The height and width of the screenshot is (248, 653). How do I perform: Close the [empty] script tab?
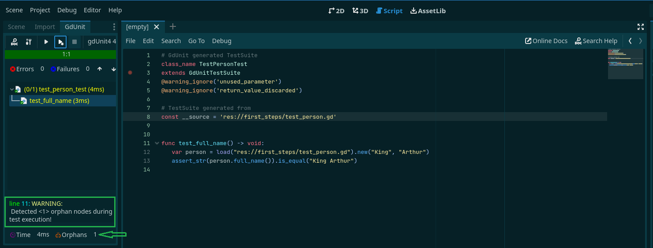157,27
